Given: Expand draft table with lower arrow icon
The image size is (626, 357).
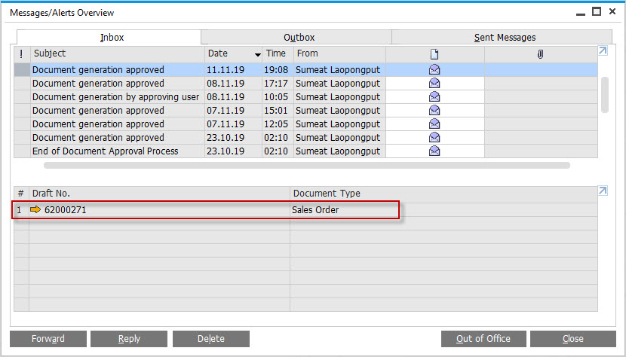Looking at the screenshot, I should click(603, 191).
